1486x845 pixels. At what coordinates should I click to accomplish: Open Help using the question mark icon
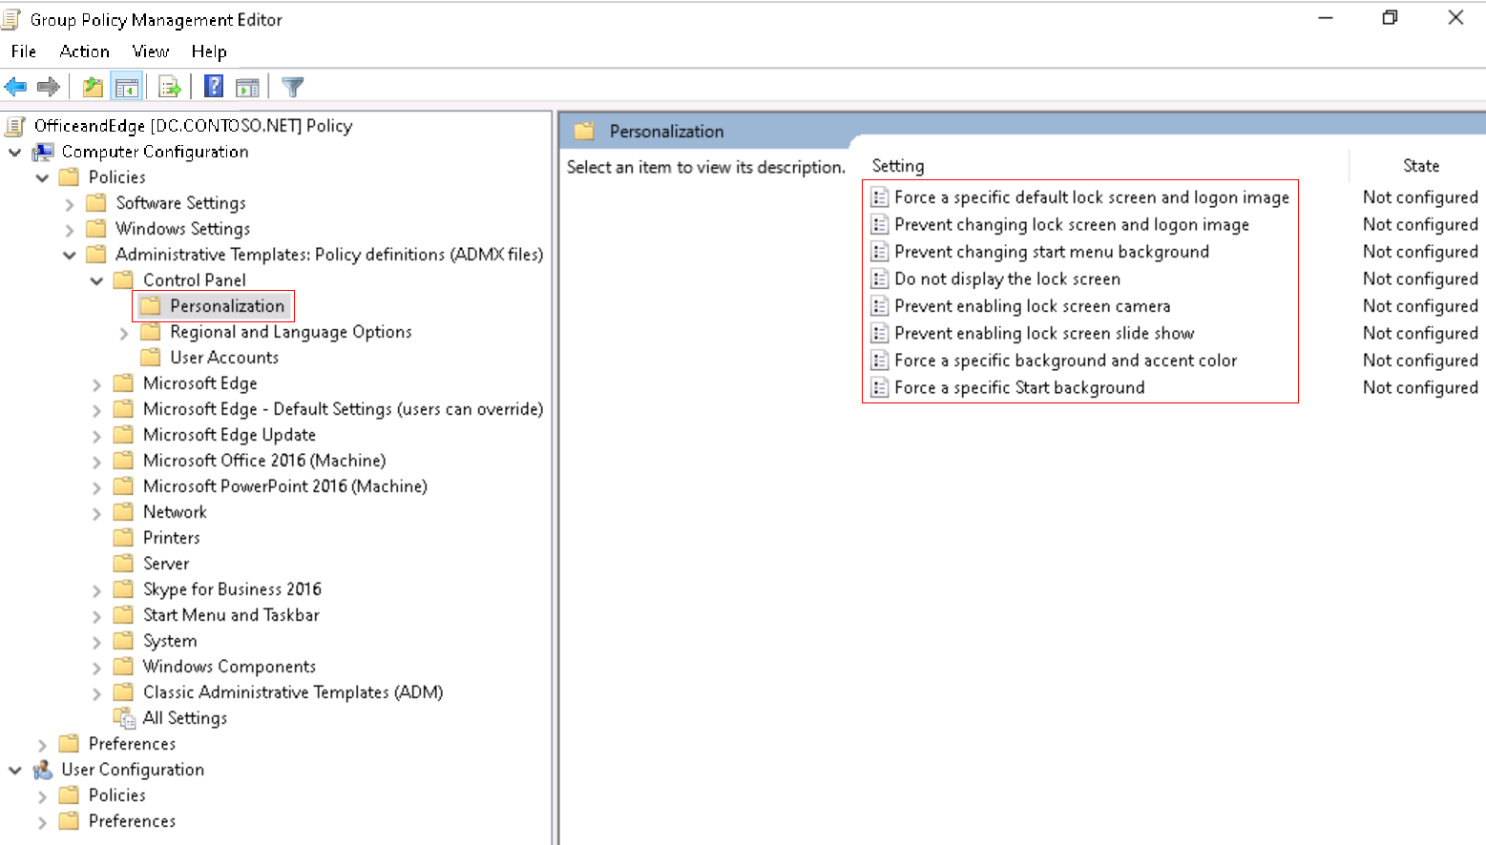tap(212, 86)
